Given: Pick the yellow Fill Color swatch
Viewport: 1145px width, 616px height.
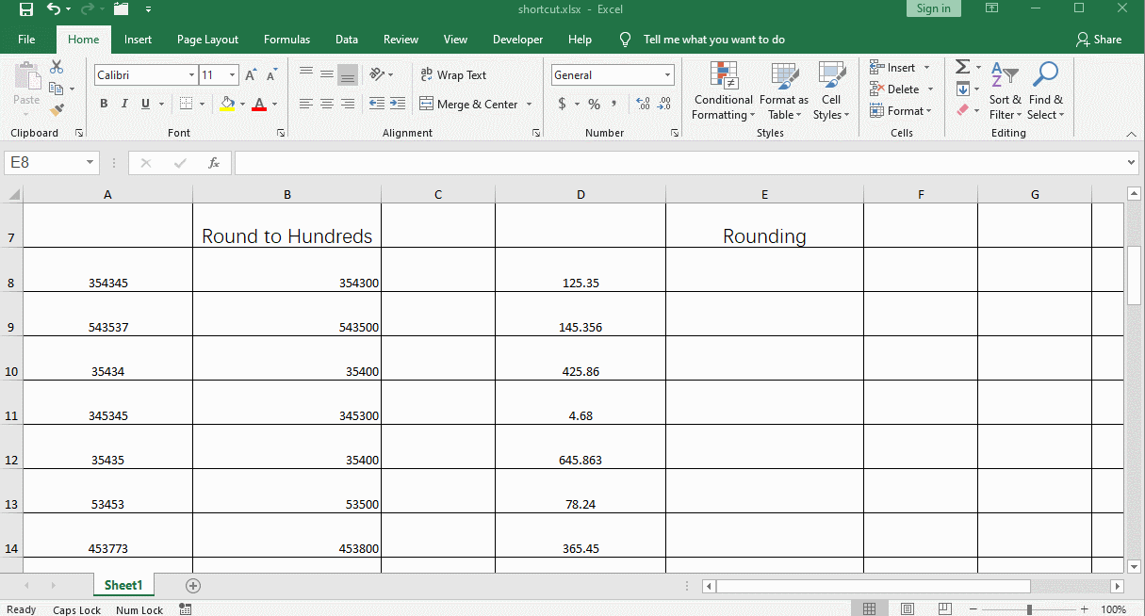Looking at the screenshot, I should (x=227, y=104).
